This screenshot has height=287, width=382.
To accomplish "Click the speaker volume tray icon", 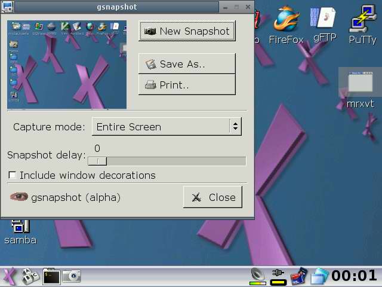I will click(258, 276).
